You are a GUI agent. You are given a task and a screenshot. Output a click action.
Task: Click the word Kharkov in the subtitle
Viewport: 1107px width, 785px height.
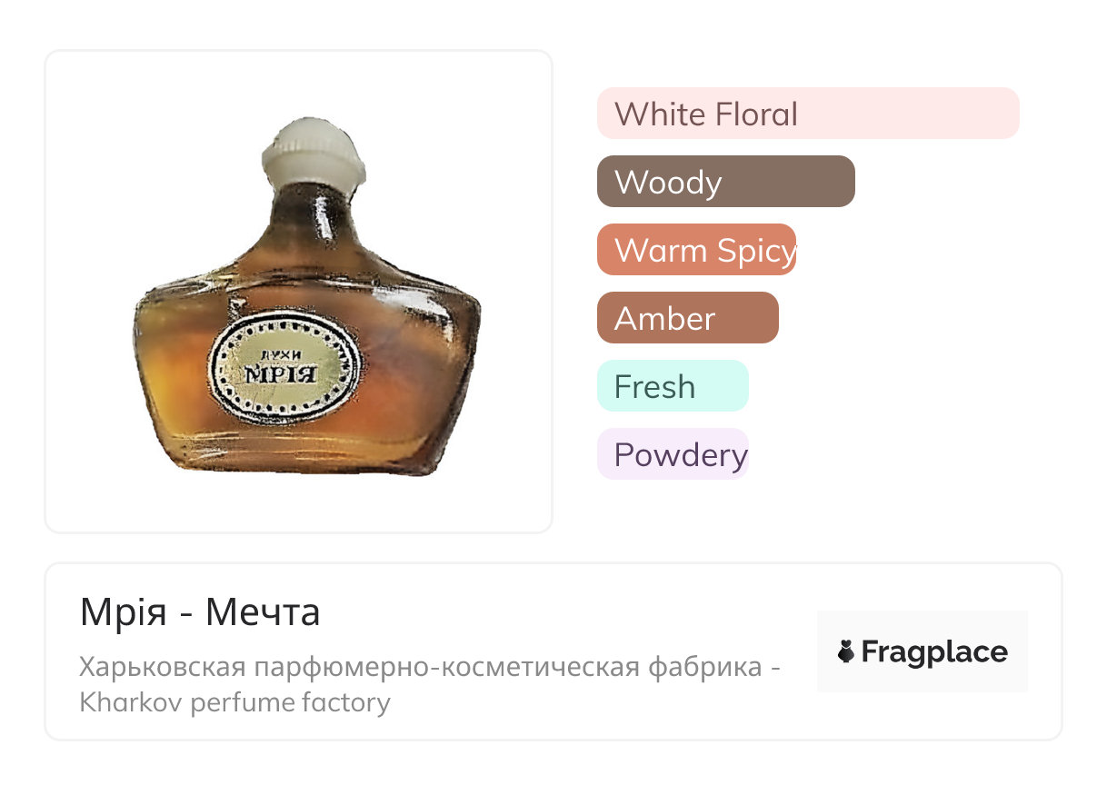130,702
